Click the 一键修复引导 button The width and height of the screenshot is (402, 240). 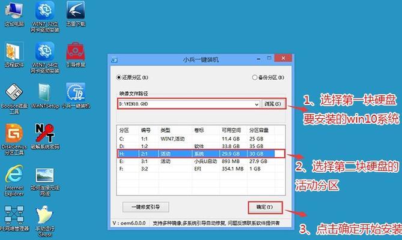tap(145, 207)
